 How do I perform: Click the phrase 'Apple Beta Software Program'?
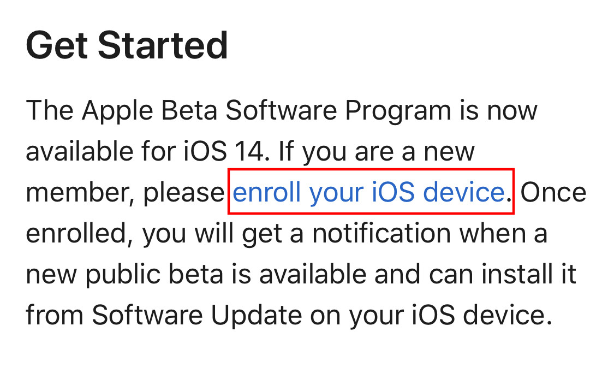pos(267,110)
